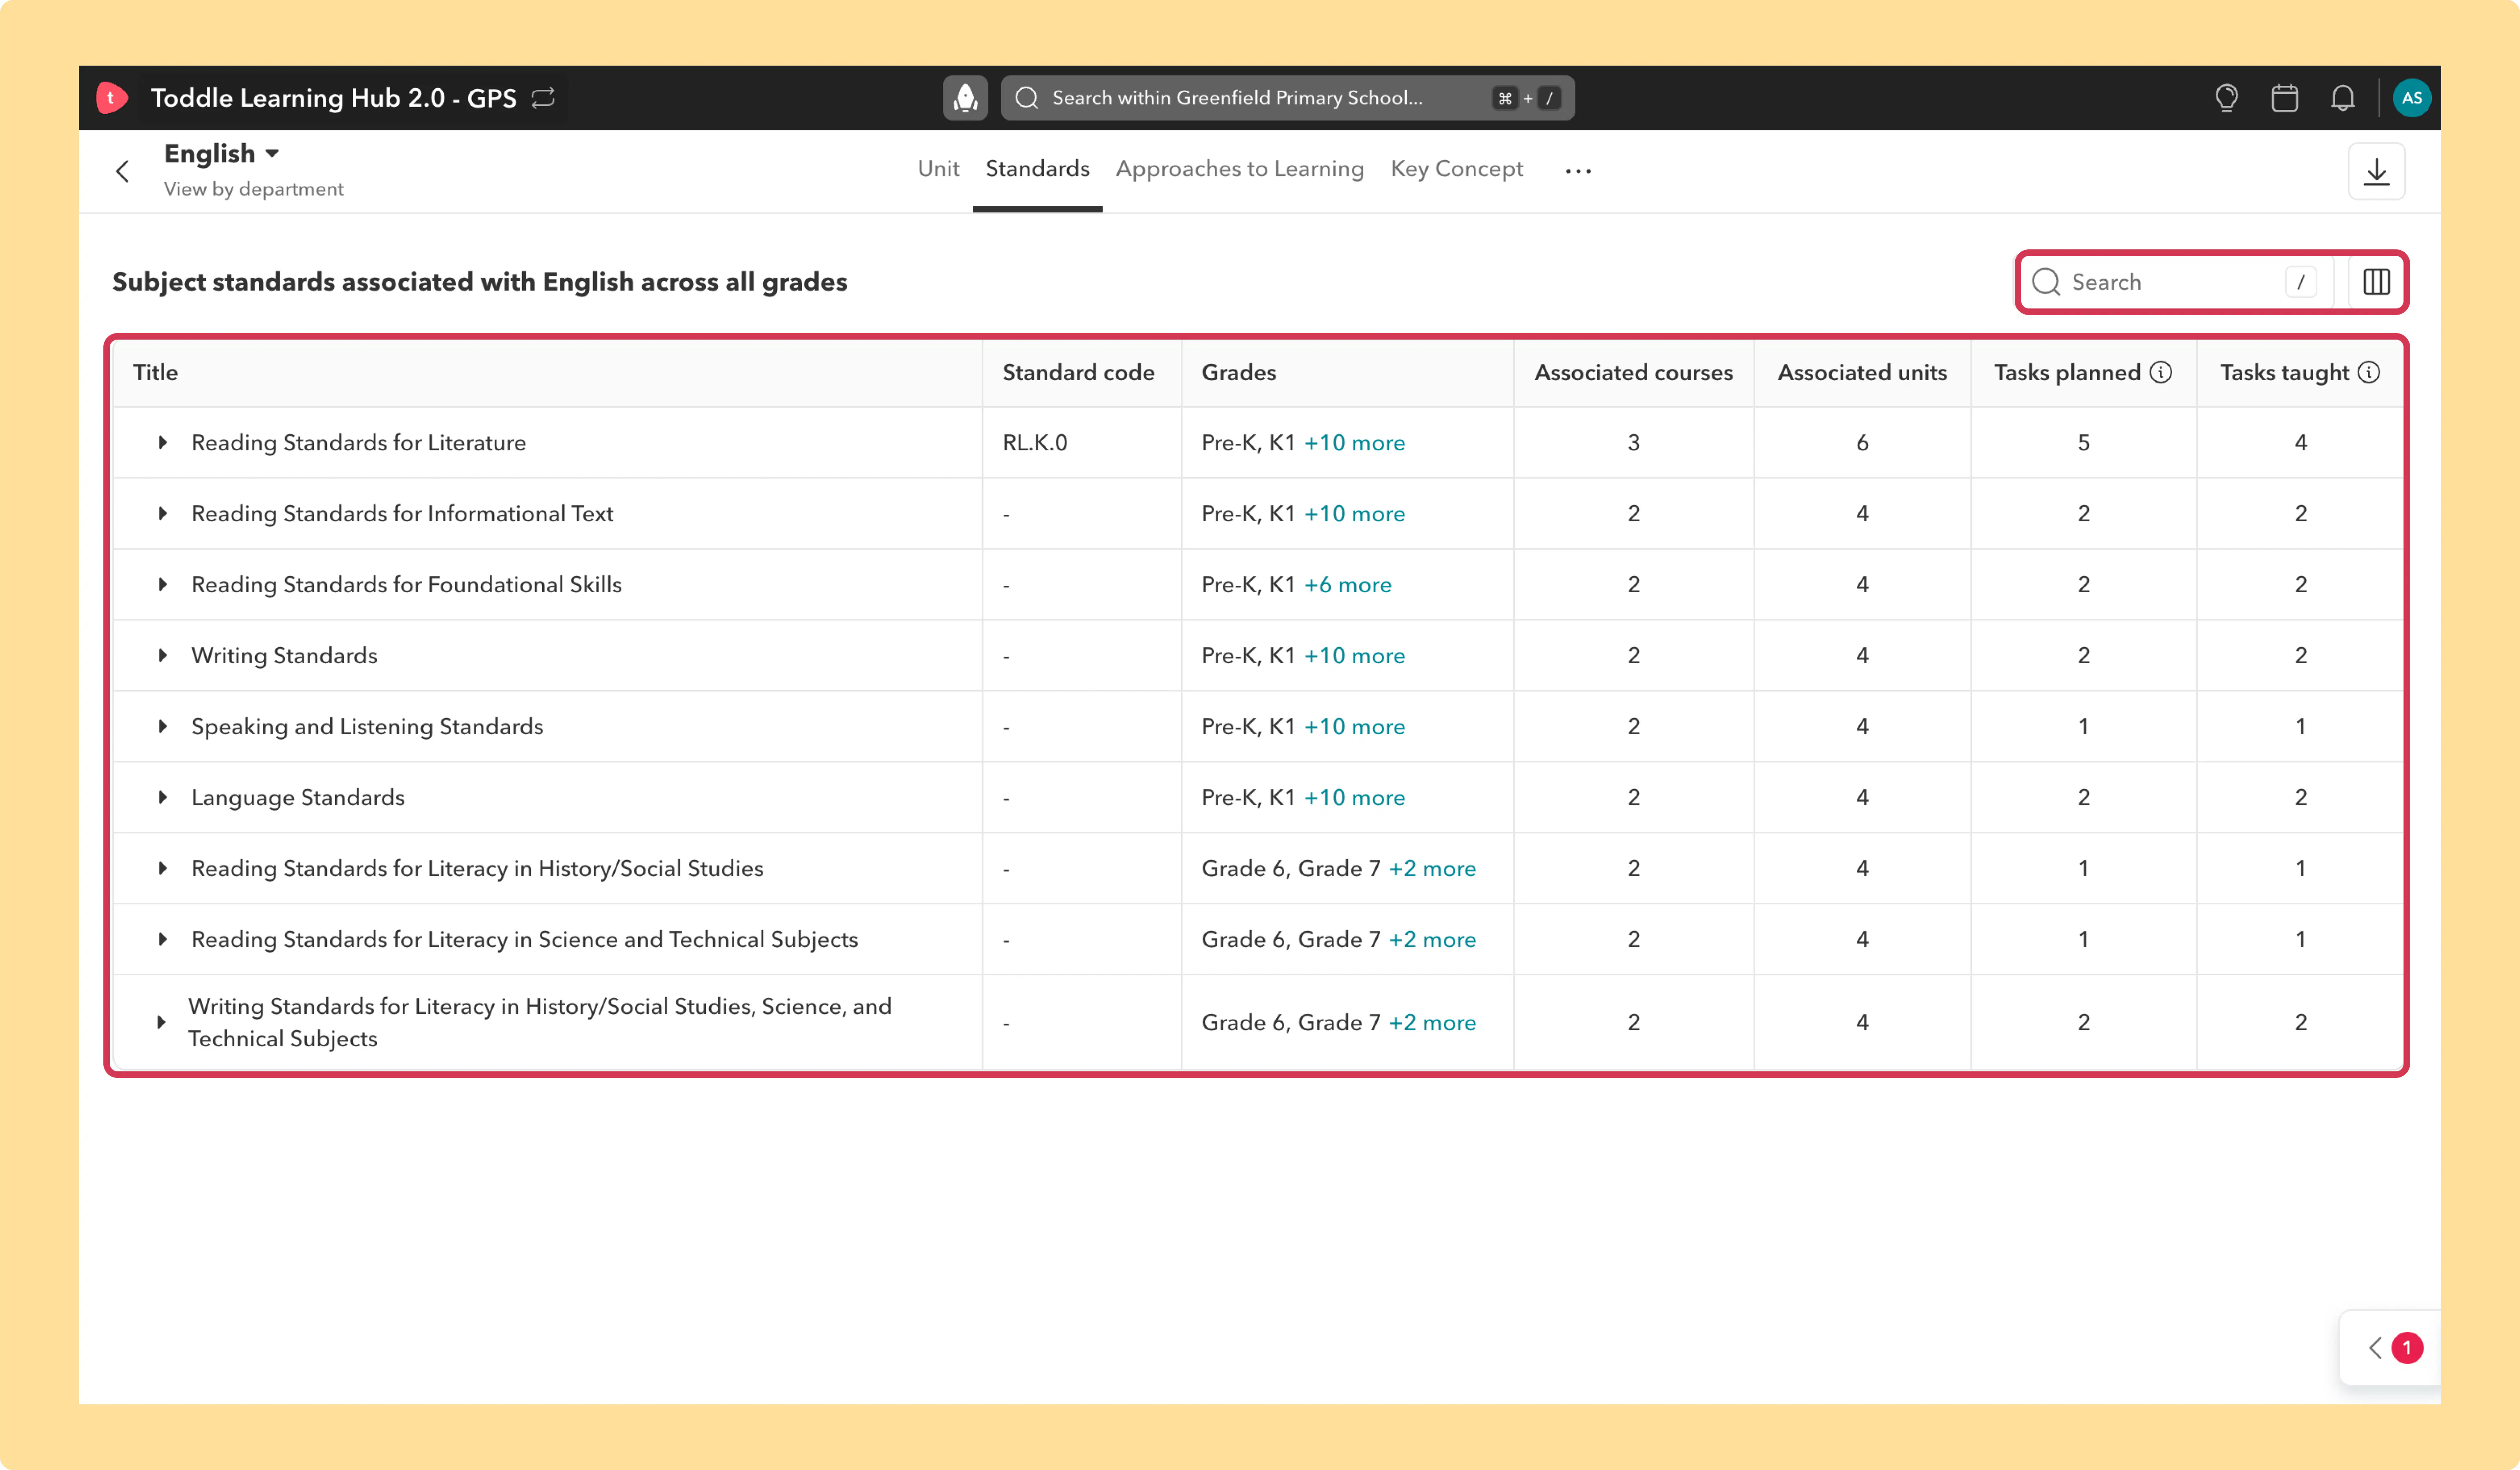Click the Associated units column header
This screenshot has width=2520, height=1470.
pyautogui.click(x=1862, y=372)
